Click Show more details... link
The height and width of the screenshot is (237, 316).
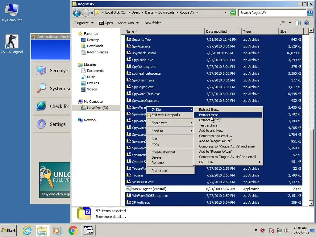pyautogui.click(x=111, y=217)
